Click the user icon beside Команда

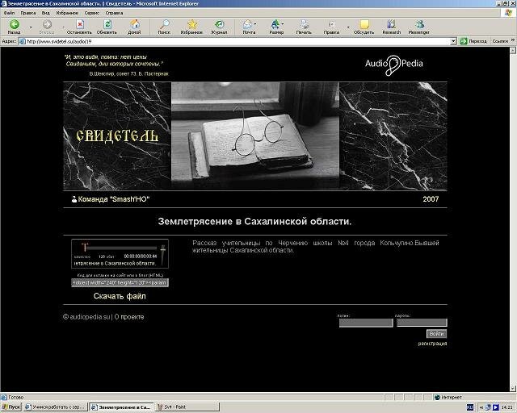[74, 199]
